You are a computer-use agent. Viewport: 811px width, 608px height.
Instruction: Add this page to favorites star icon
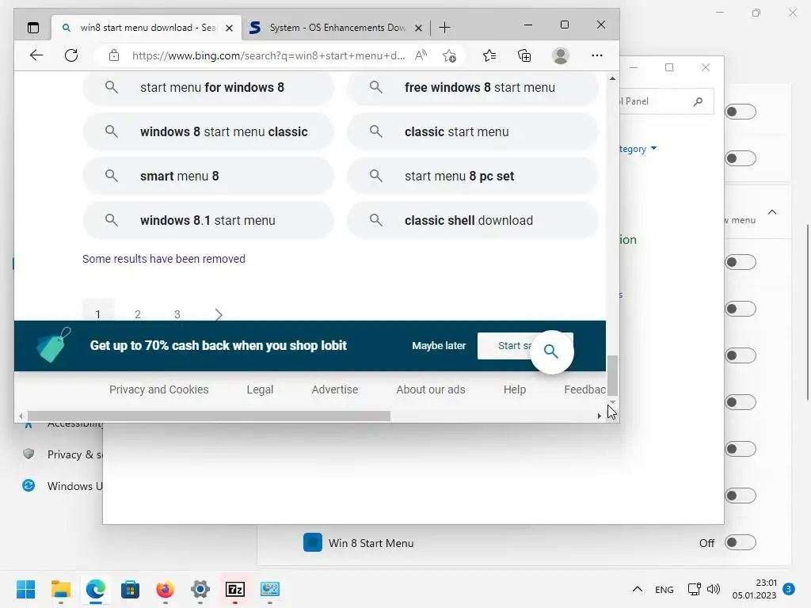(450, 55)
